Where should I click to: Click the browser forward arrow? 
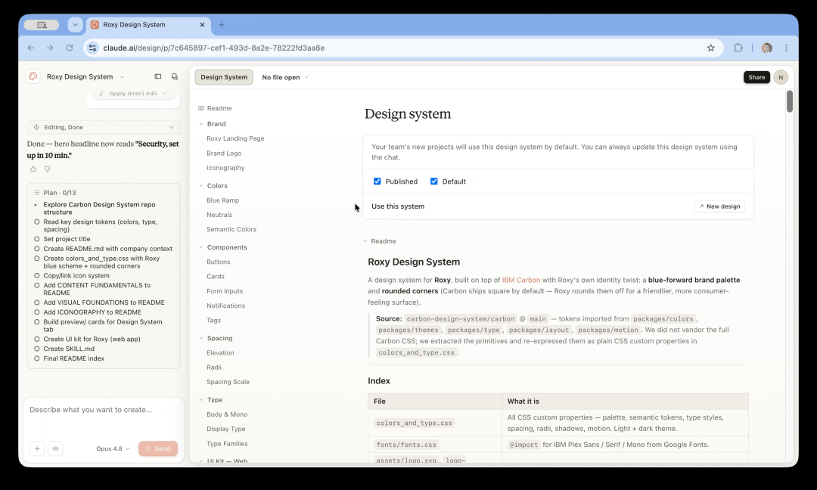50,48
